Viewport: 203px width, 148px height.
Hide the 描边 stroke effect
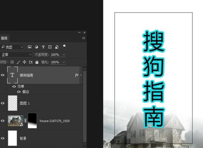pyautogui.click(x=19, y=92)
